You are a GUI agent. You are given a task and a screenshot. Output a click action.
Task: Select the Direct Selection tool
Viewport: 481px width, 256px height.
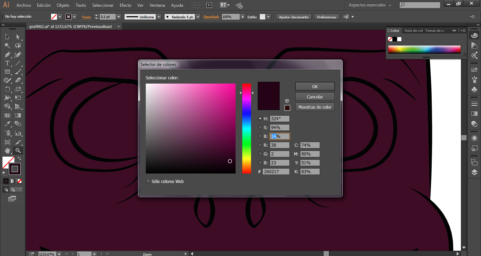pyautogui.click(x=18, y=37)
